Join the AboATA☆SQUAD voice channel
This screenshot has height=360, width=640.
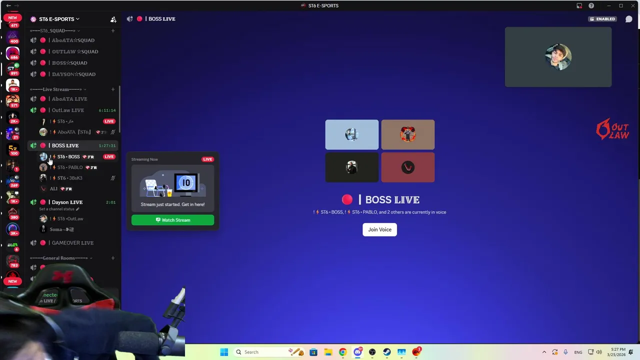pyautogui.click(x=73, y=40)
